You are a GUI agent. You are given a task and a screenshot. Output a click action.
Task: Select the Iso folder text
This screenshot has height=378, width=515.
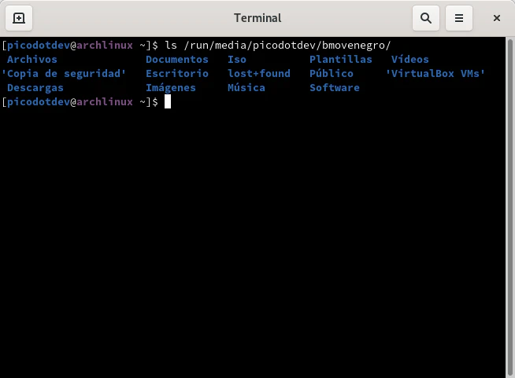(237, 60)
